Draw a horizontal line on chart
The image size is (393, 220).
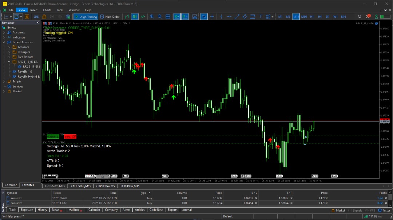229,17
